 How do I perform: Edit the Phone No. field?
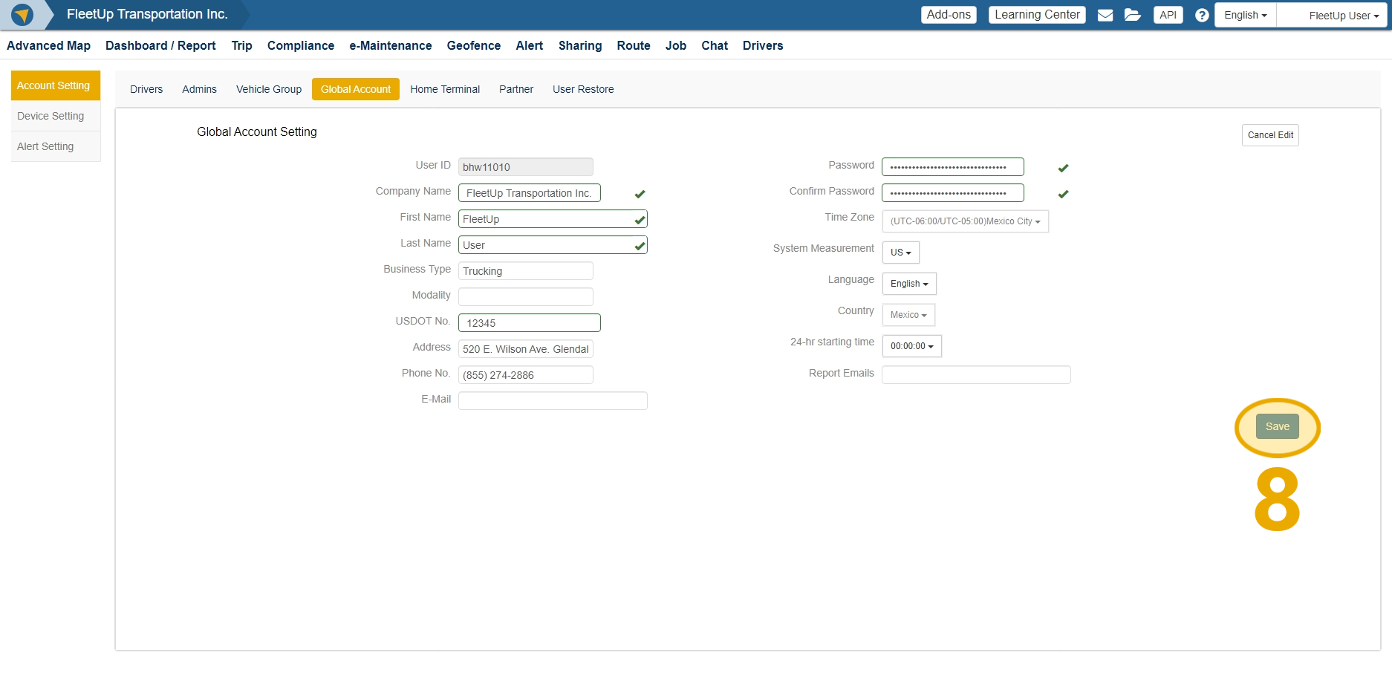(x=526, y=375)
